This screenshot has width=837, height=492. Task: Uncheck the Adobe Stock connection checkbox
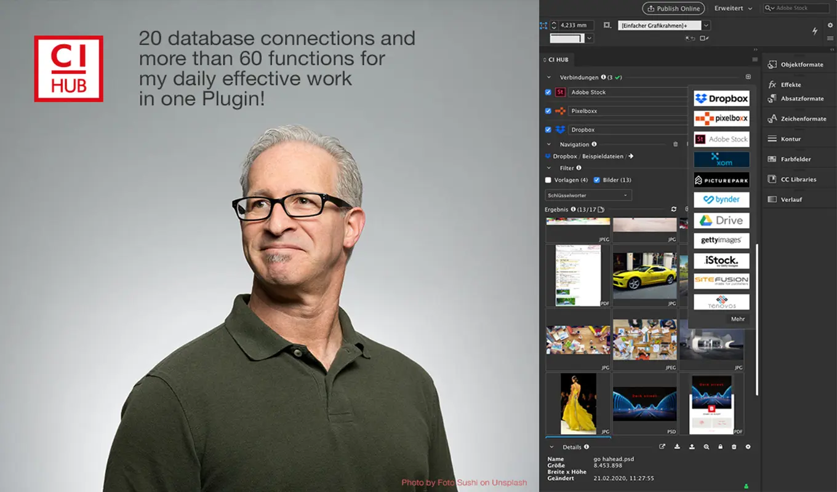tap(548, 92)
